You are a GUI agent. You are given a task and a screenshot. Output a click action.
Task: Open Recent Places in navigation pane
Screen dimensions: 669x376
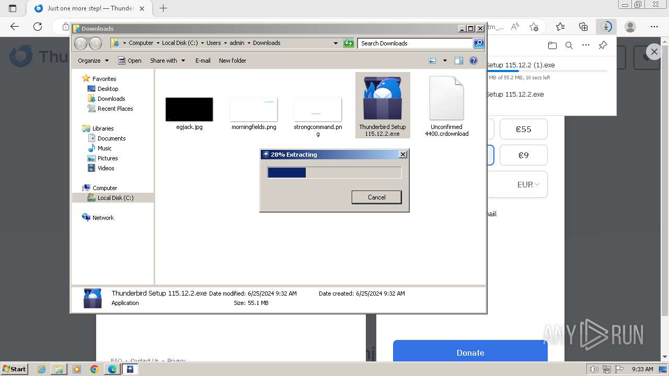click(x=115, y=109)
